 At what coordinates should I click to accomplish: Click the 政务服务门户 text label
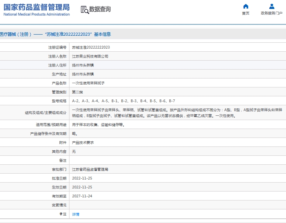coord(272,13)
